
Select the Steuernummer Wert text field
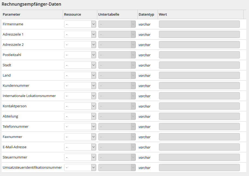[x=199, y=157]
